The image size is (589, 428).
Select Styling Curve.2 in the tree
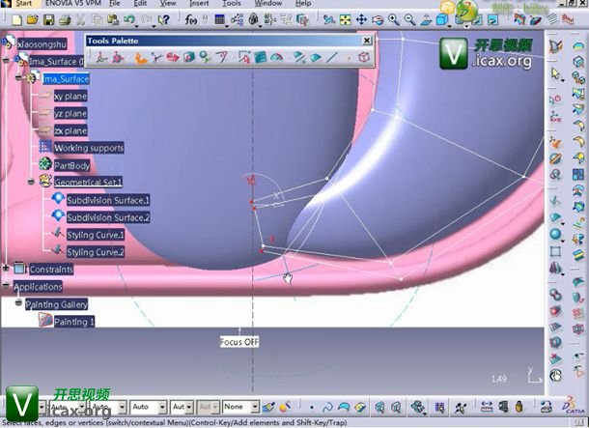(96, 252)
